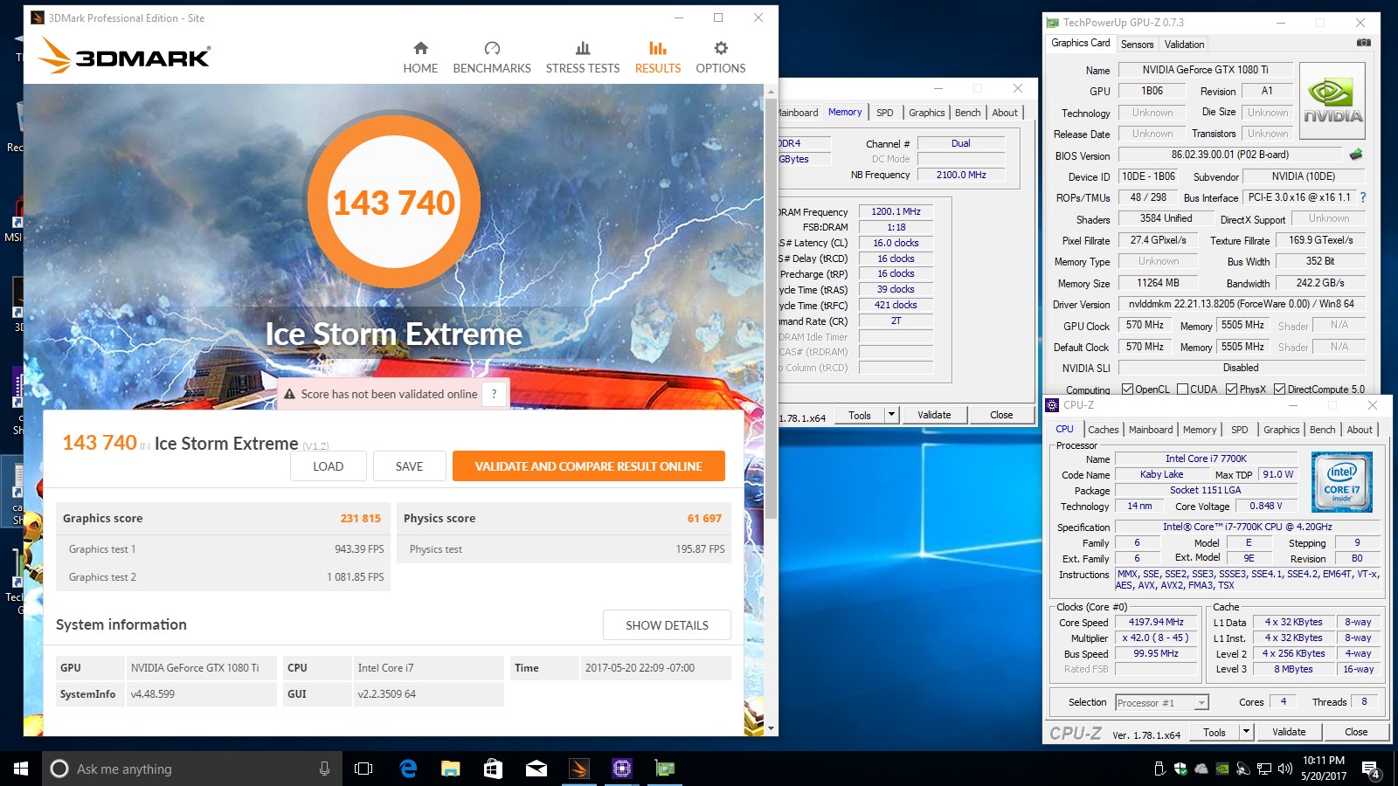Screen dimensions: 1398x786
Task: Open the volume control in the system tray
Action: pos(1284,769)
